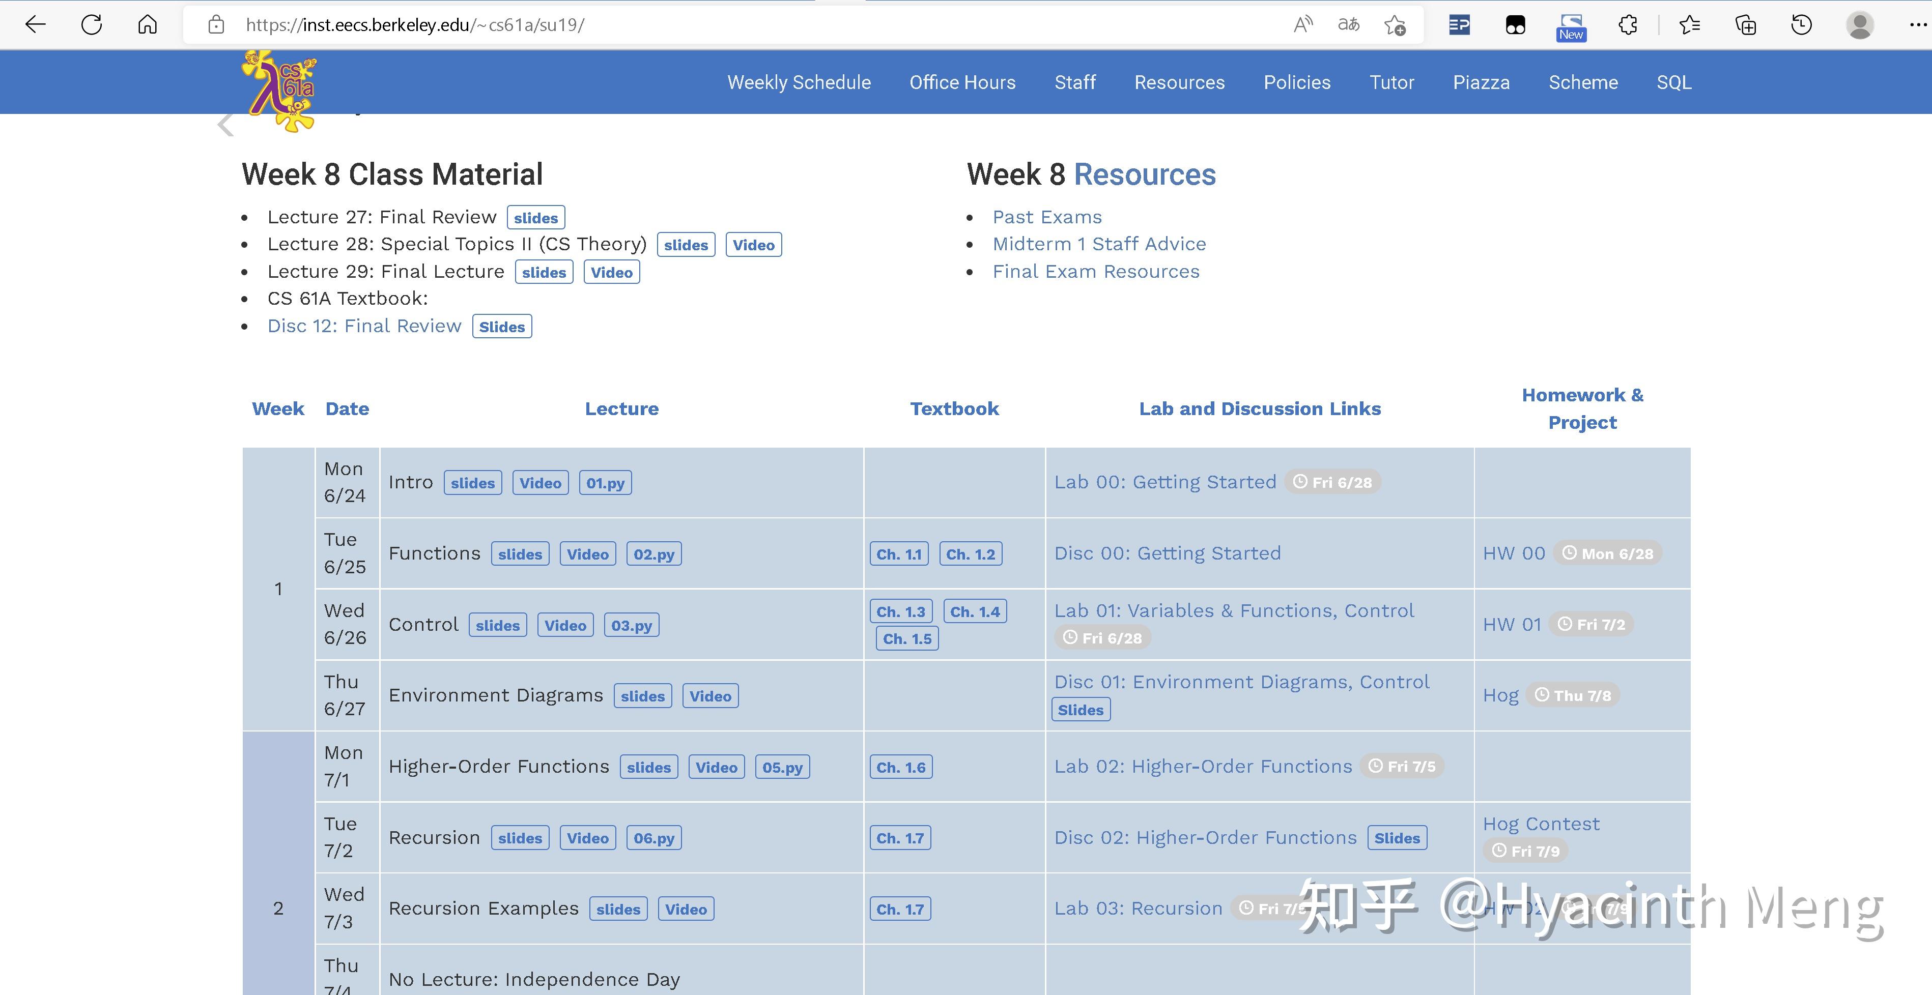Open the Scheme nav item

tap(1583, 82)
